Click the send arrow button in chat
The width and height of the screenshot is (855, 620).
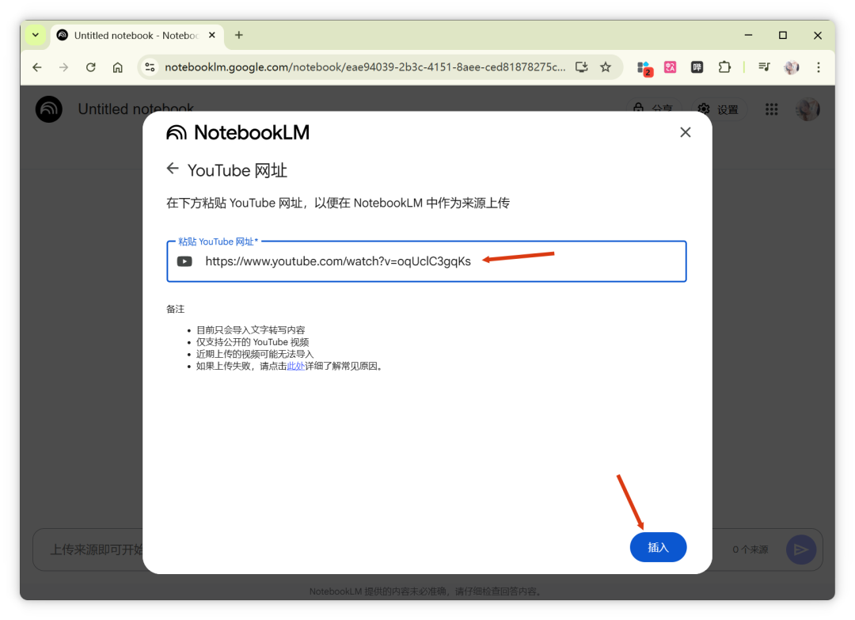[800, 549]
